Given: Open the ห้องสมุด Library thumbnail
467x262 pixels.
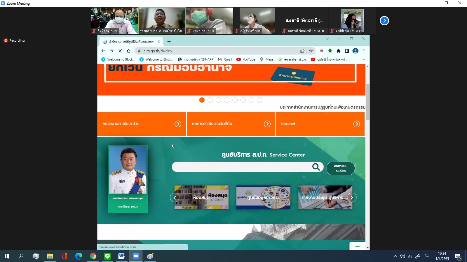Looking at the screenshot, I should tap(201, 197).
